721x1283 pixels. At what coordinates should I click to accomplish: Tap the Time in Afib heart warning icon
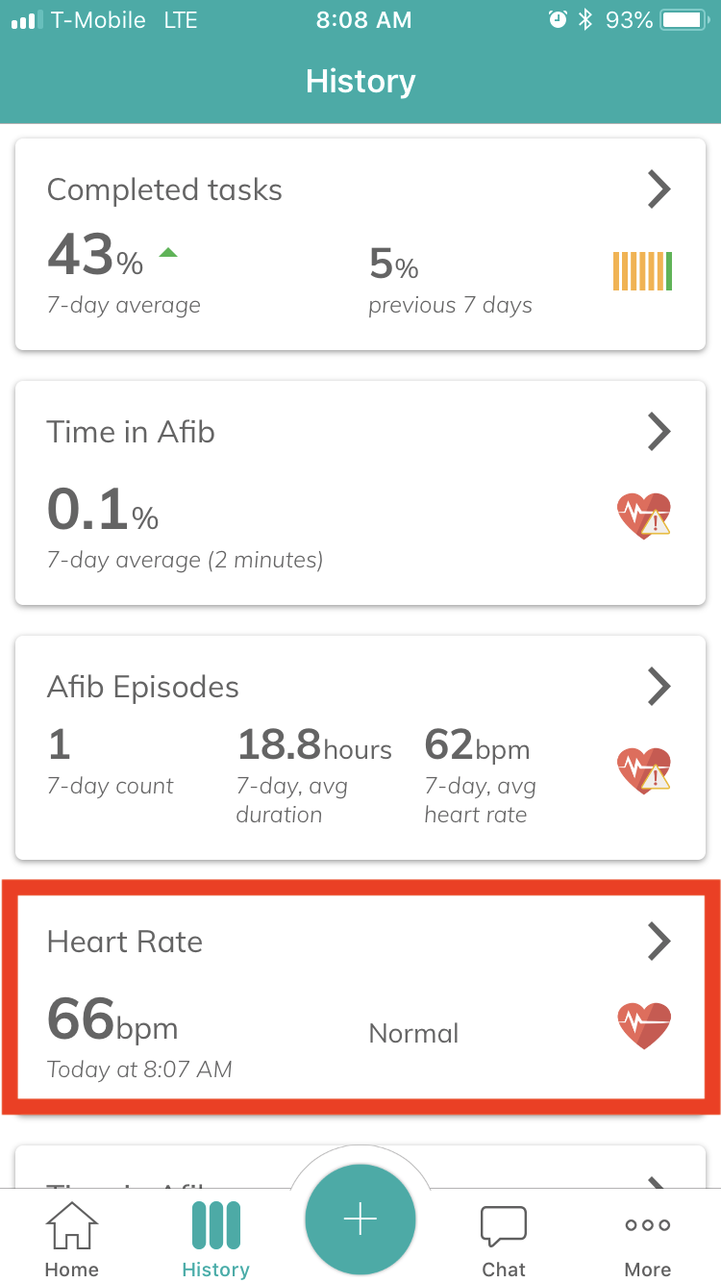644,516
